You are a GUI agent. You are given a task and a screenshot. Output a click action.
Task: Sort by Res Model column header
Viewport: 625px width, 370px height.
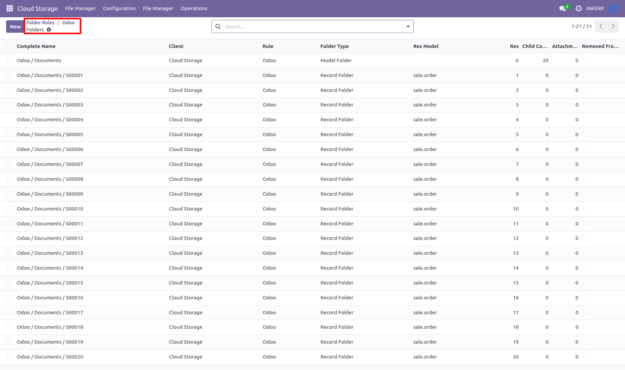coord(426,46)
